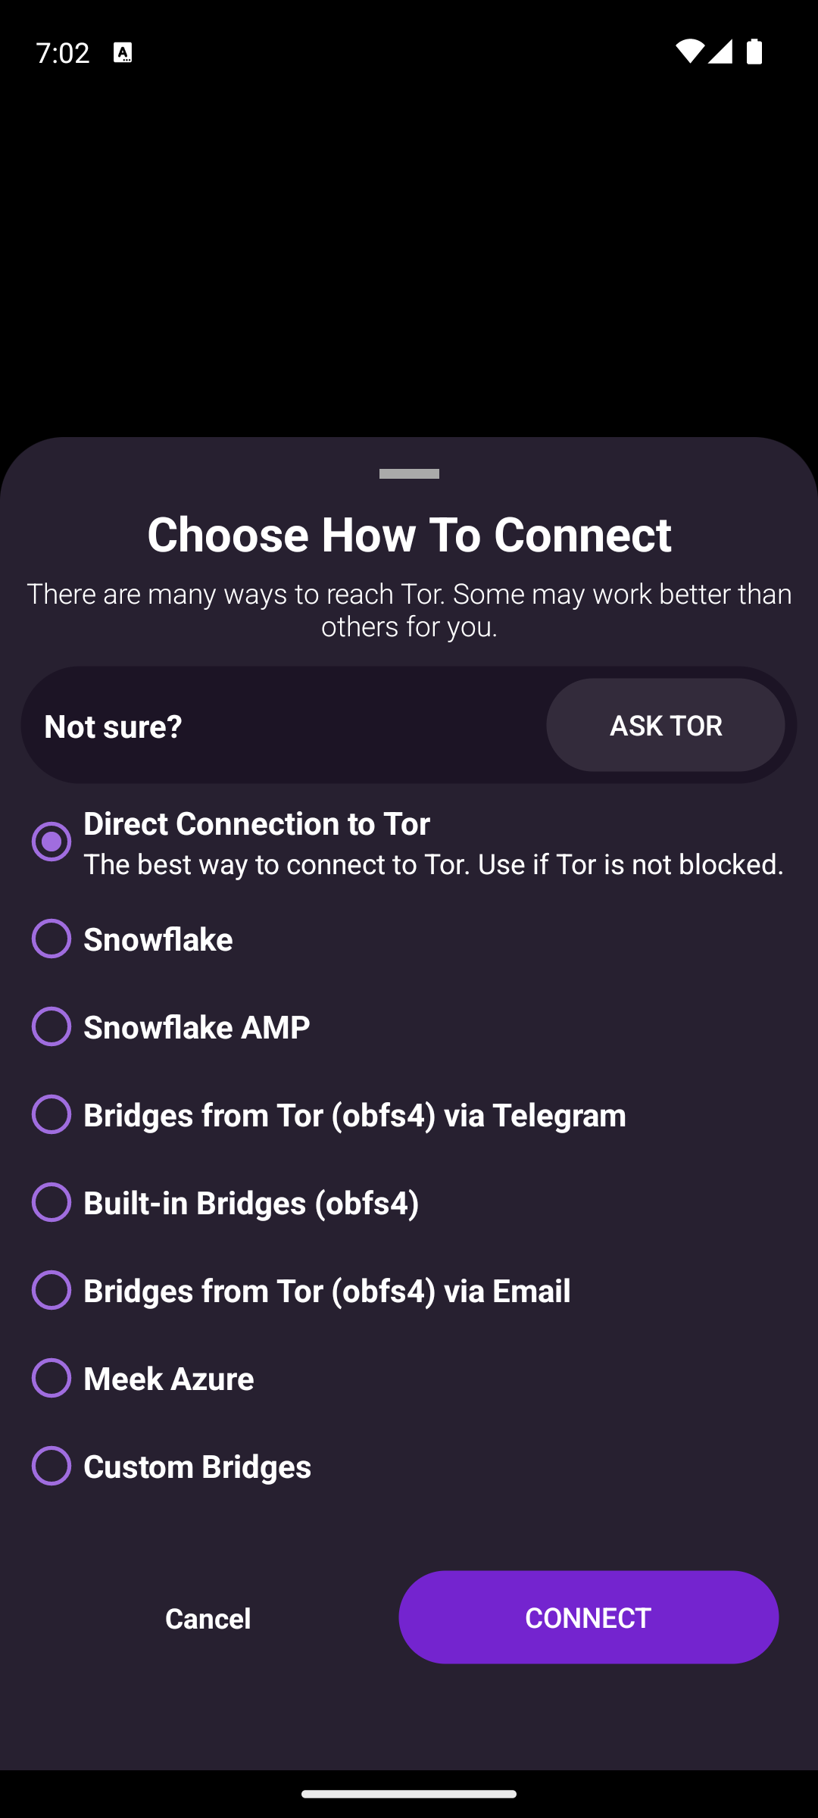
Task: Click the ASK TOR button
Action: tap(665, 726)
